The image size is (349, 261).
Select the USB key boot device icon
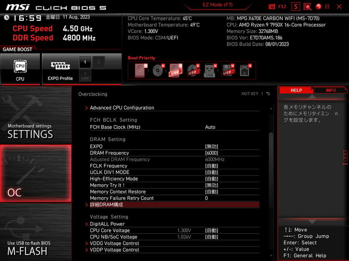tap(209, 70)
